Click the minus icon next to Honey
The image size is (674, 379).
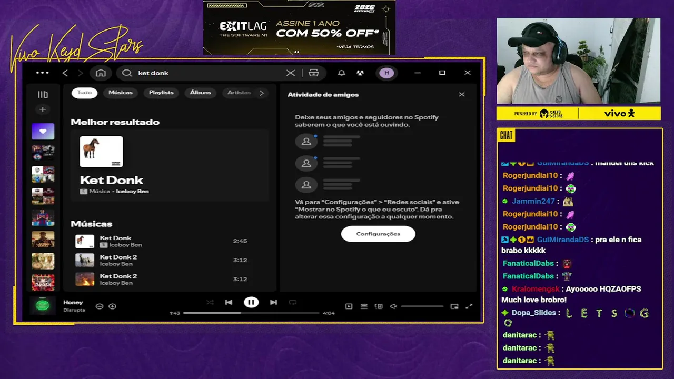point(100,306)
